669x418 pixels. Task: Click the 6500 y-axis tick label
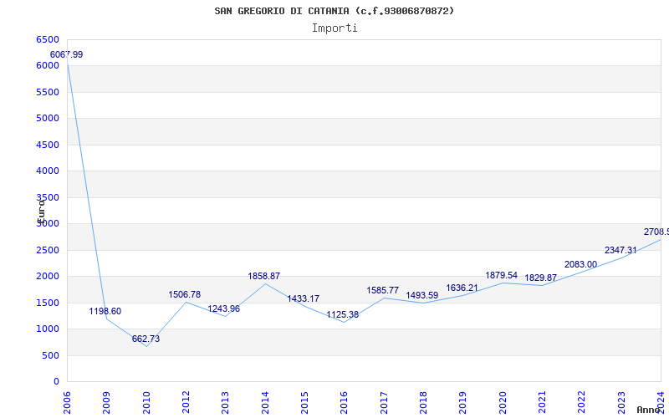tap(48, 40)
